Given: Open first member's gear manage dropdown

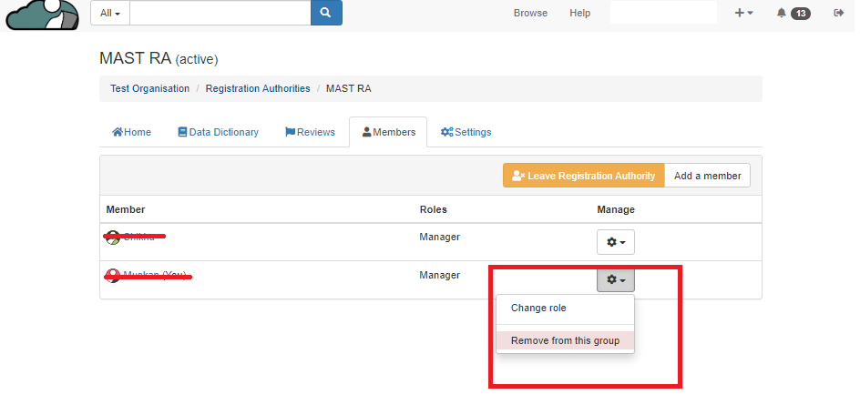Looking at the screenshot, I should (x=615, y=242).
